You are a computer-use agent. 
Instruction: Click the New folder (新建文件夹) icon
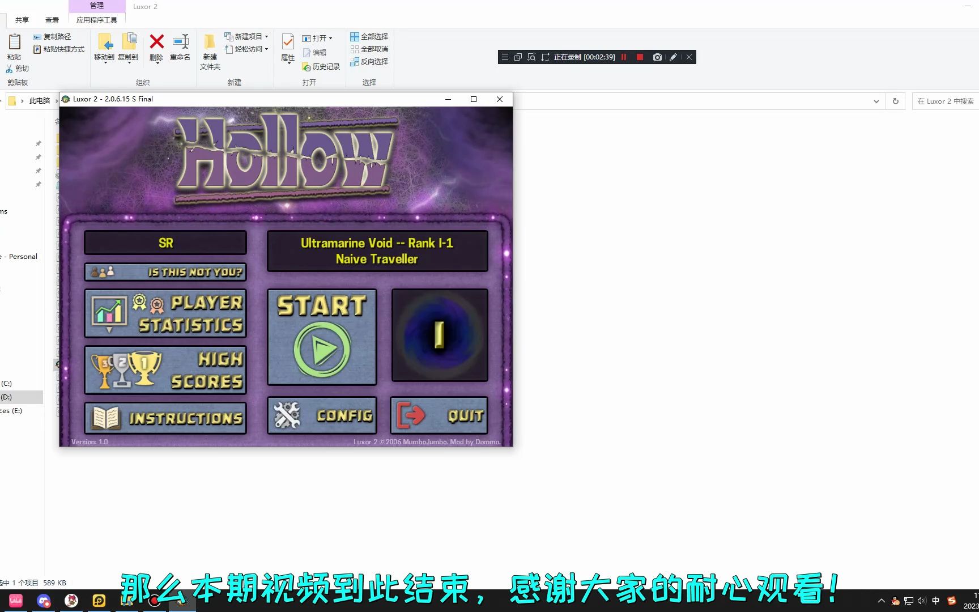click(x=210, y=41)
